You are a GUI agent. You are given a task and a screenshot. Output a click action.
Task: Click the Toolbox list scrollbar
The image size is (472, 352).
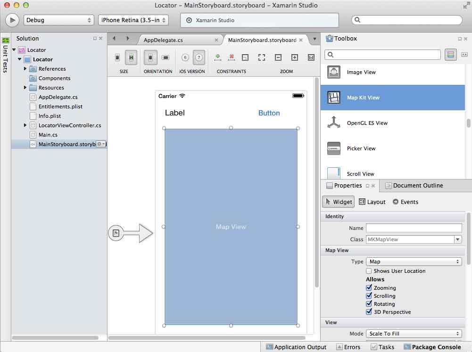468,123
